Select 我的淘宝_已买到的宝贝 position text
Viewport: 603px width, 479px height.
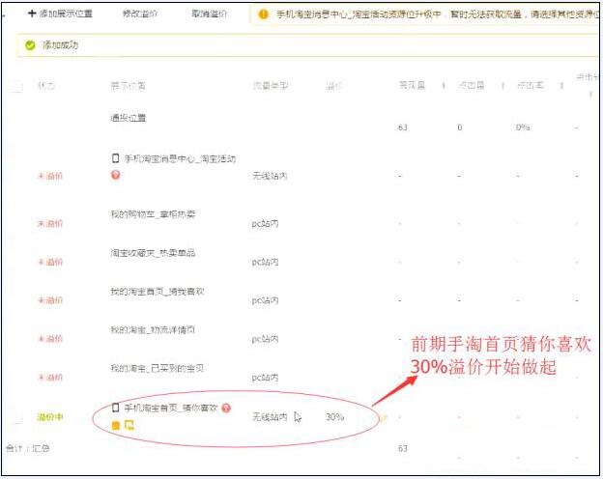[158, 368]
